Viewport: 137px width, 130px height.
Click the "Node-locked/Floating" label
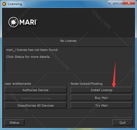[x=87, y=84]
